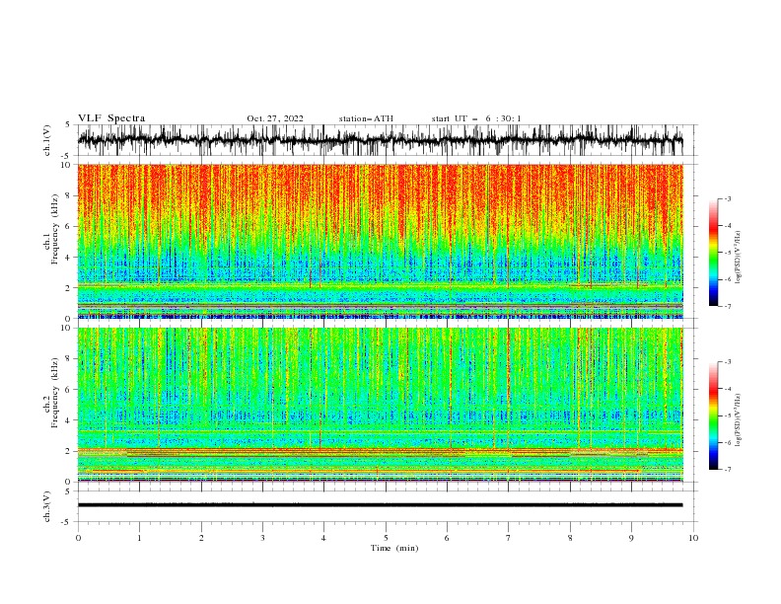Click time axis tick label '1'
This screenshot has width=781, height=604.
tap(139, 538)
